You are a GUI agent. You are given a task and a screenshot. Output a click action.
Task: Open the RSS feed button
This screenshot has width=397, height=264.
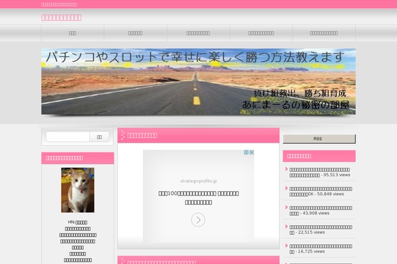319,139
